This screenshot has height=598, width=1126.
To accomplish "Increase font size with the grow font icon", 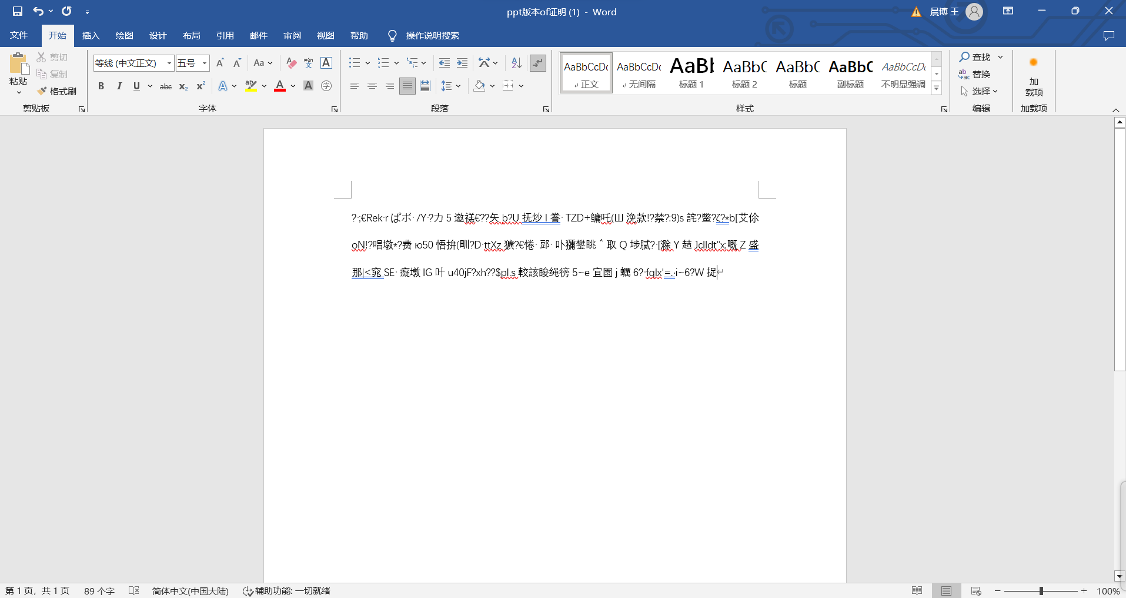I will [x=220, y=63].
